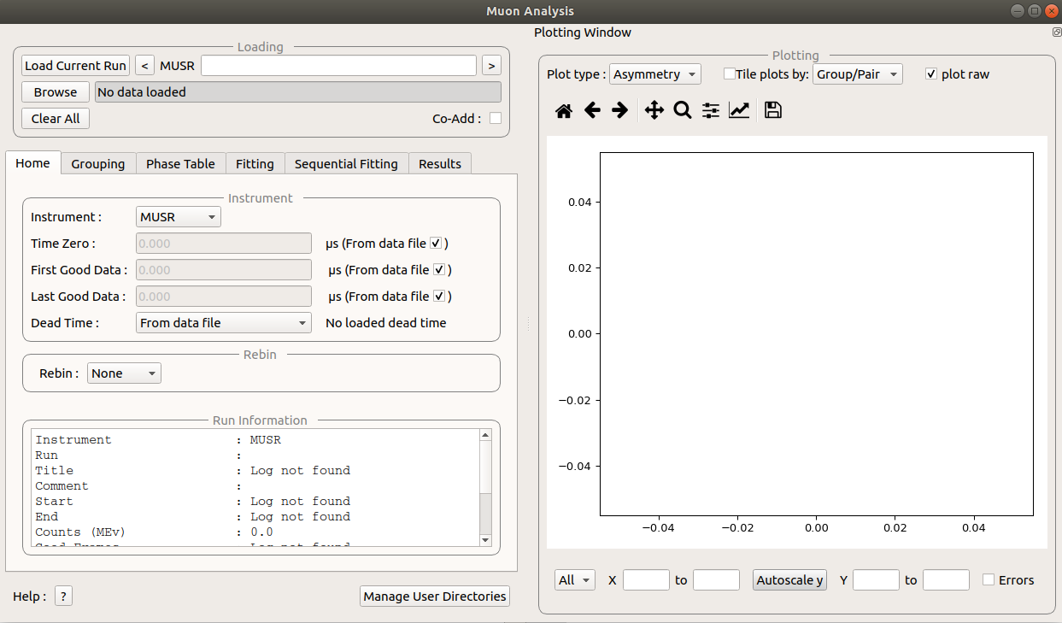Enable the Co-Add checkbox
Viewport: 1062px width, 623px height.
(x=495, y=119)
